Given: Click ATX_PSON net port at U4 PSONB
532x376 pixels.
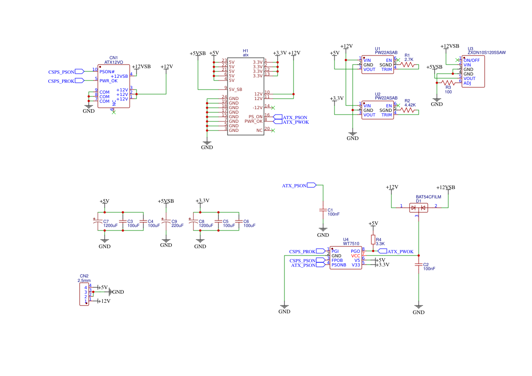Looking at the screenshot, I should tap(308, 265).
